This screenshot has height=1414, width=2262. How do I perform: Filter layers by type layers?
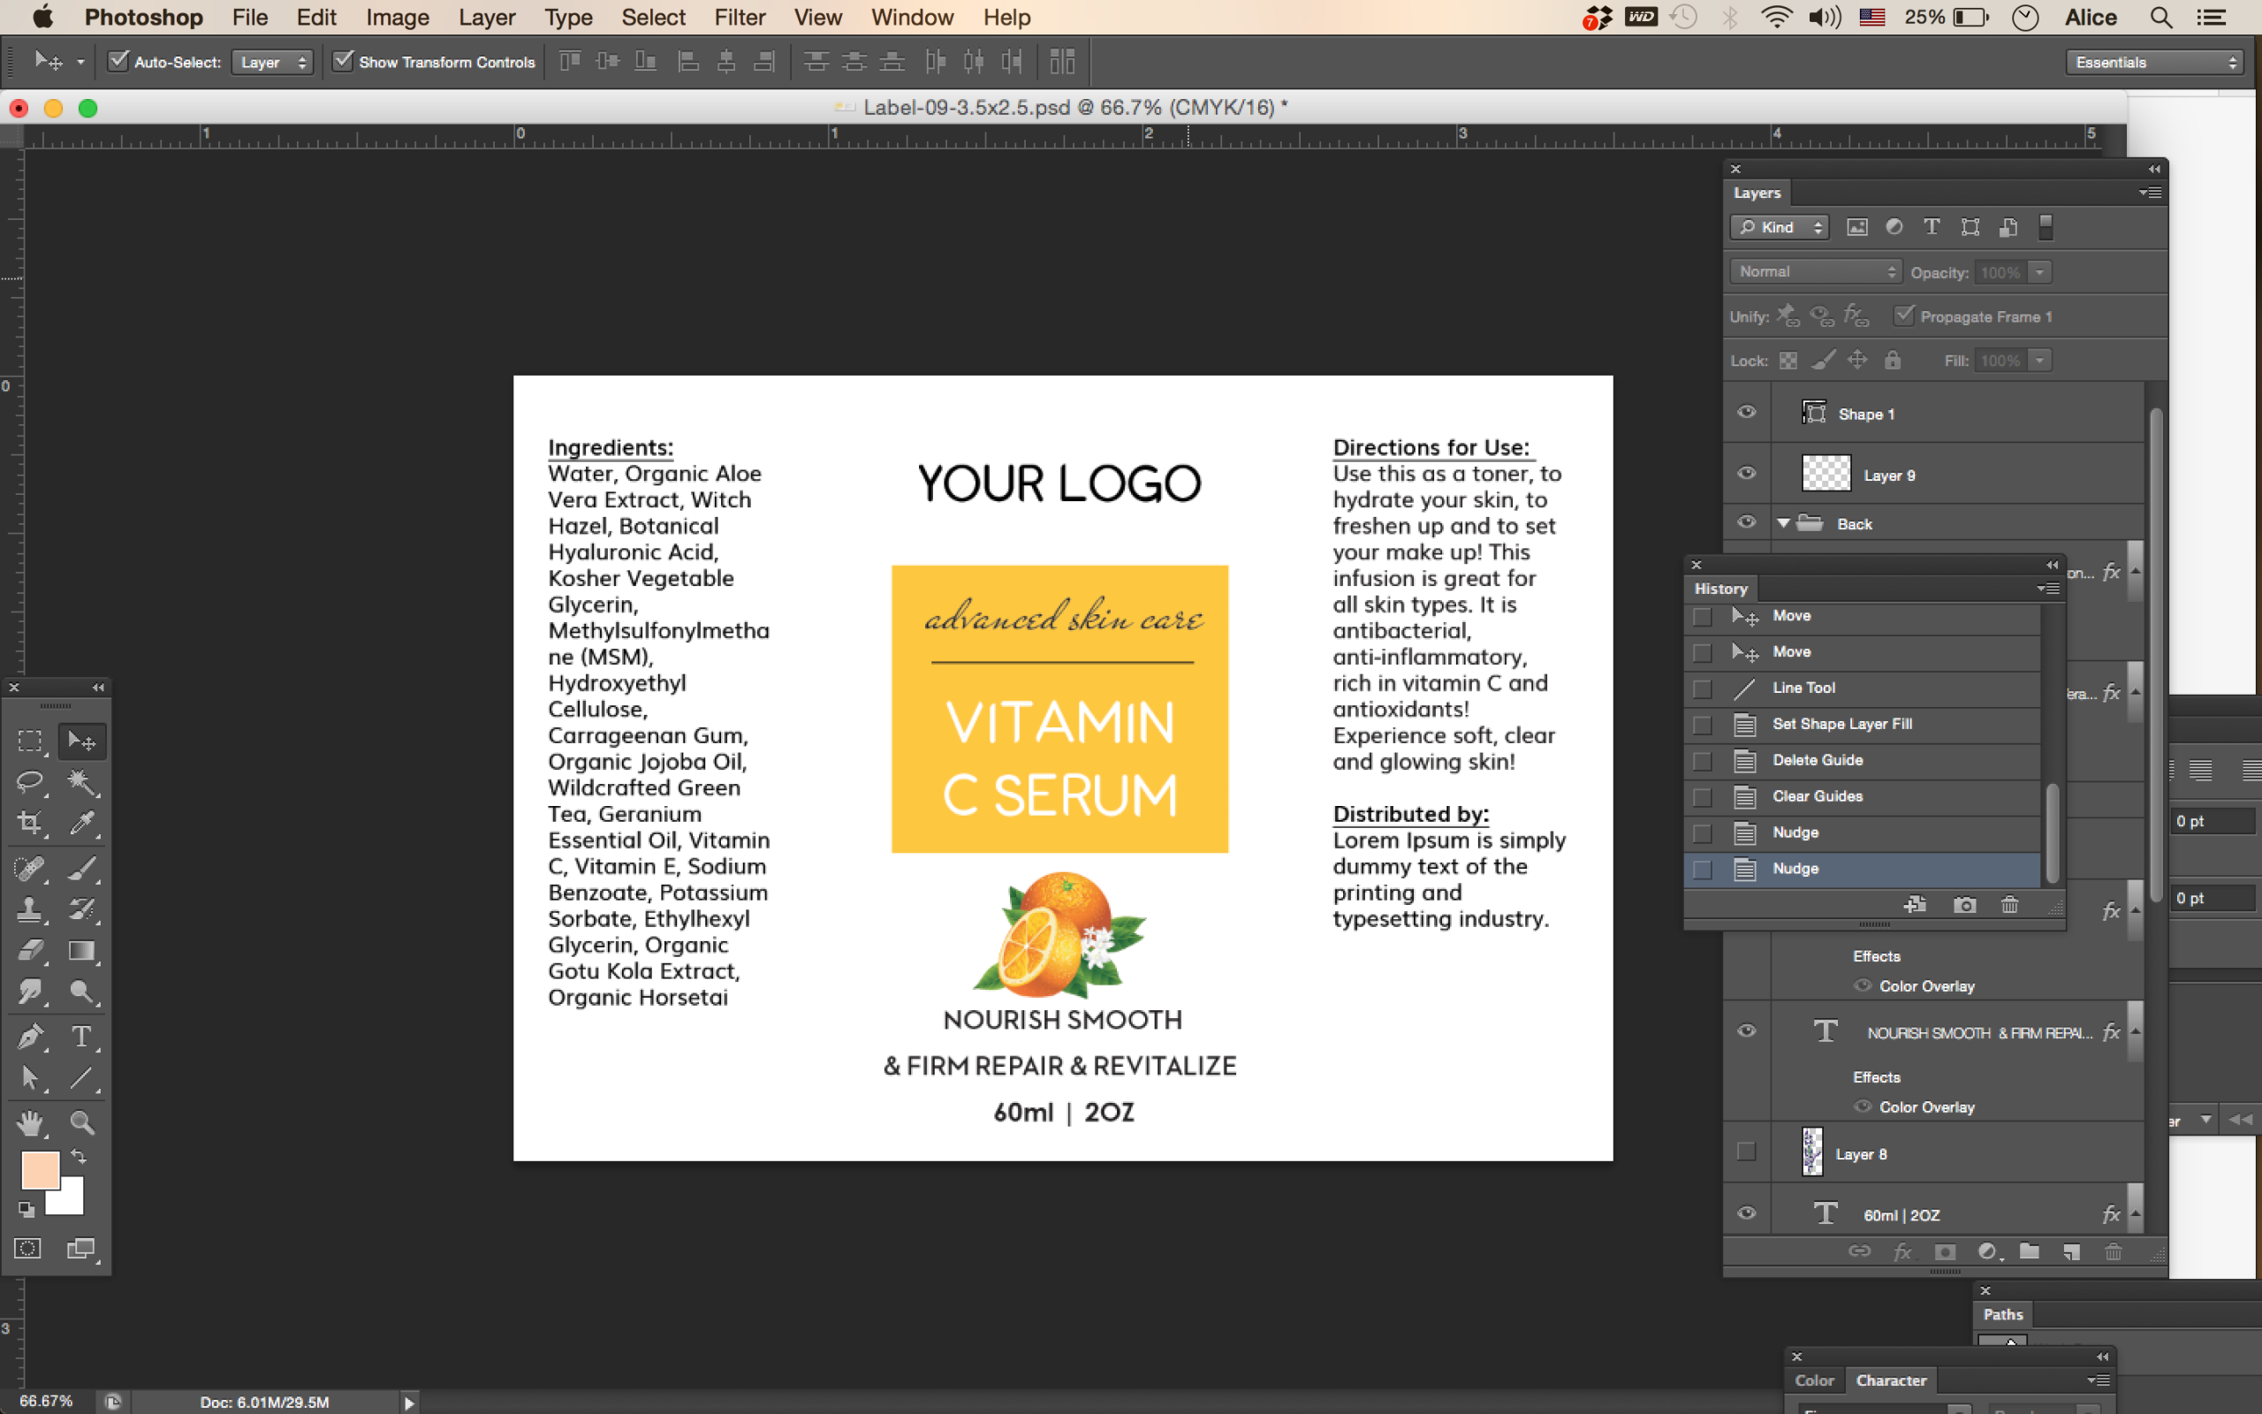[1932, 227]
